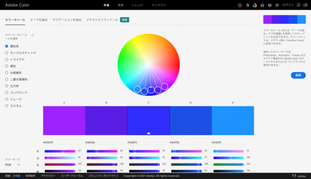Viewport: 311px width, 179px height.
Task: Click the star icon in top bar
Action: tap(240, 5)
